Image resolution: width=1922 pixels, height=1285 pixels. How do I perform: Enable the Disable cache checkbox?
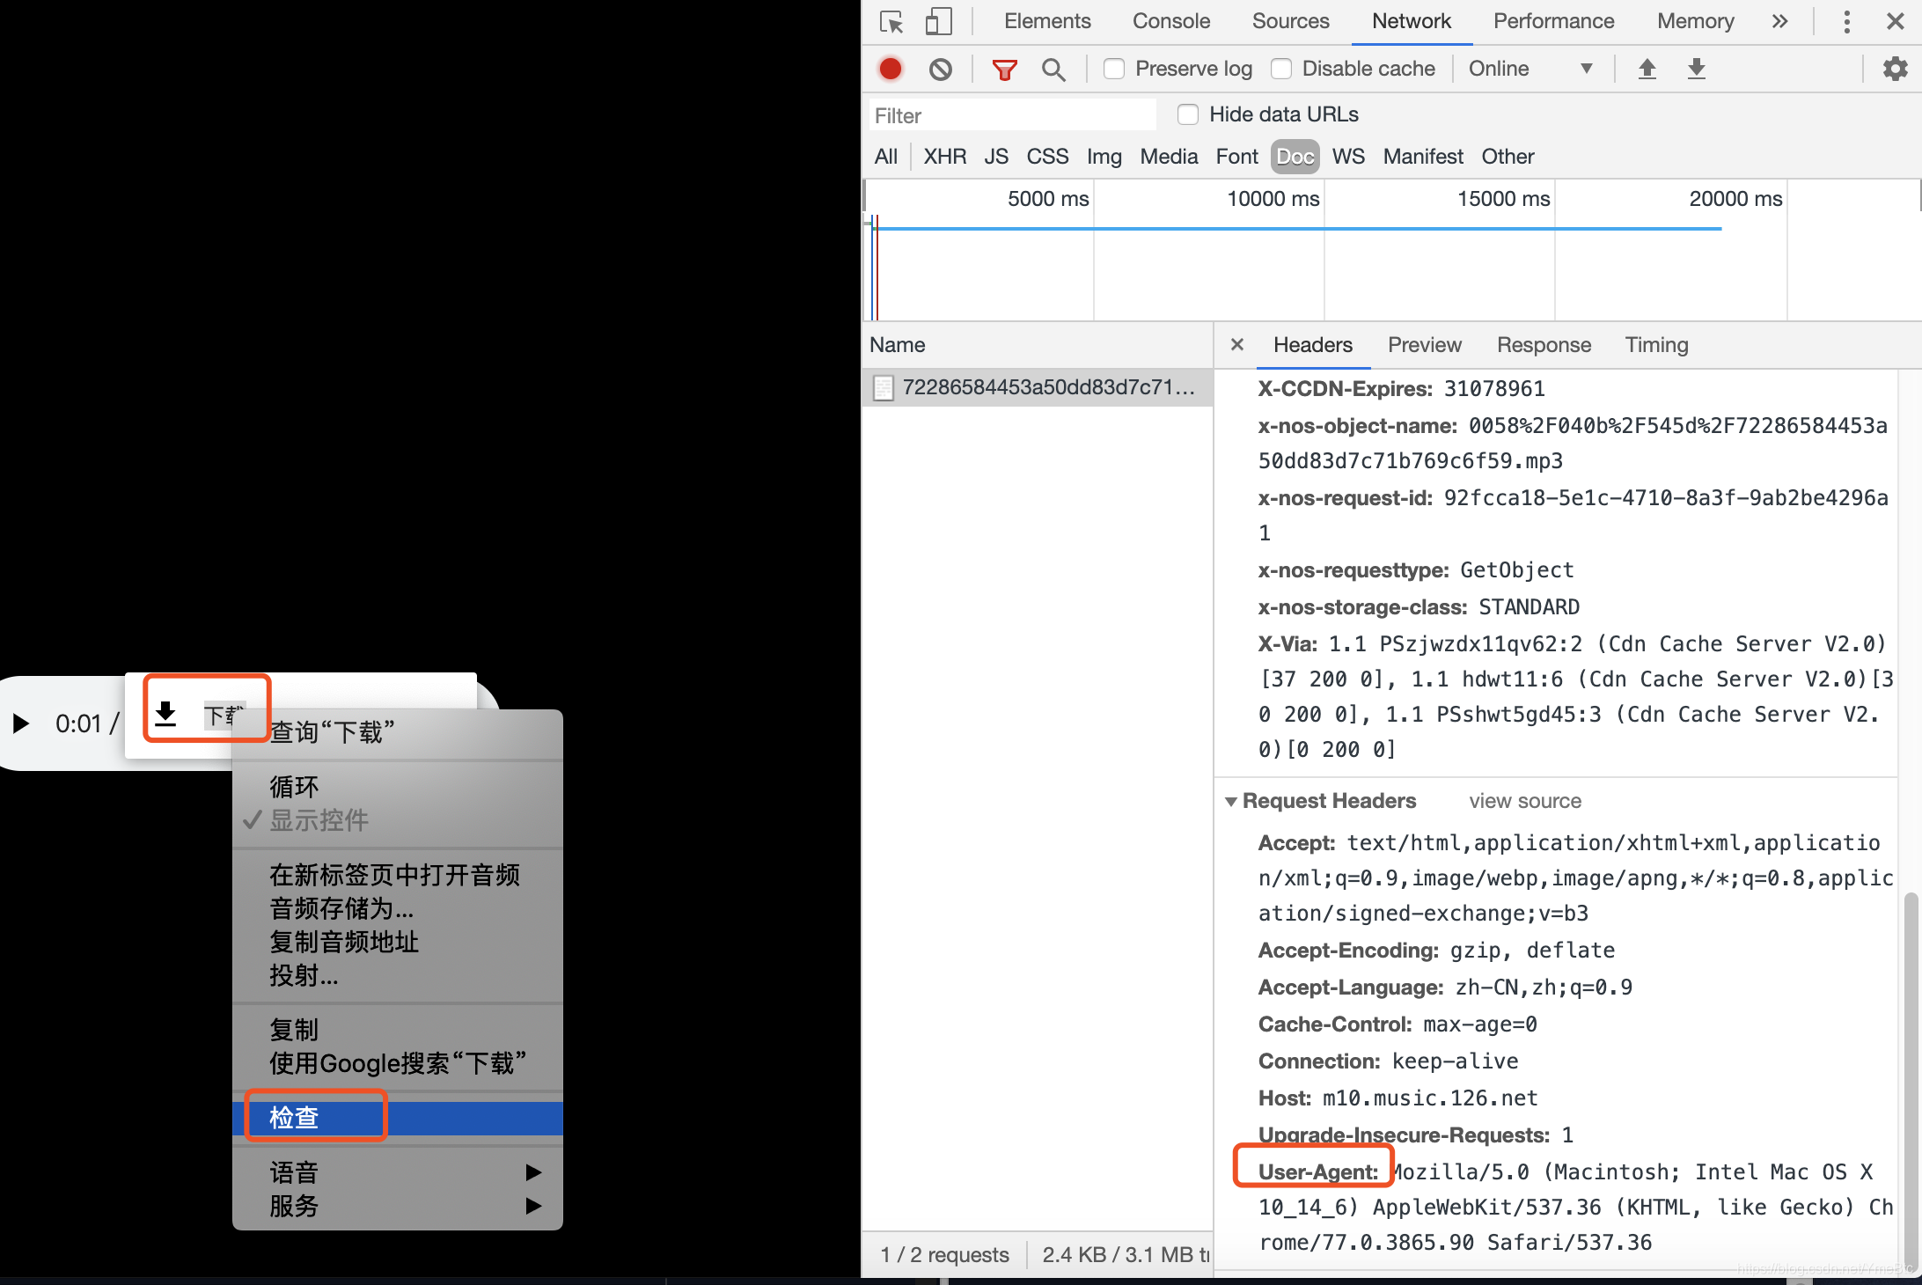(1281, 69)
